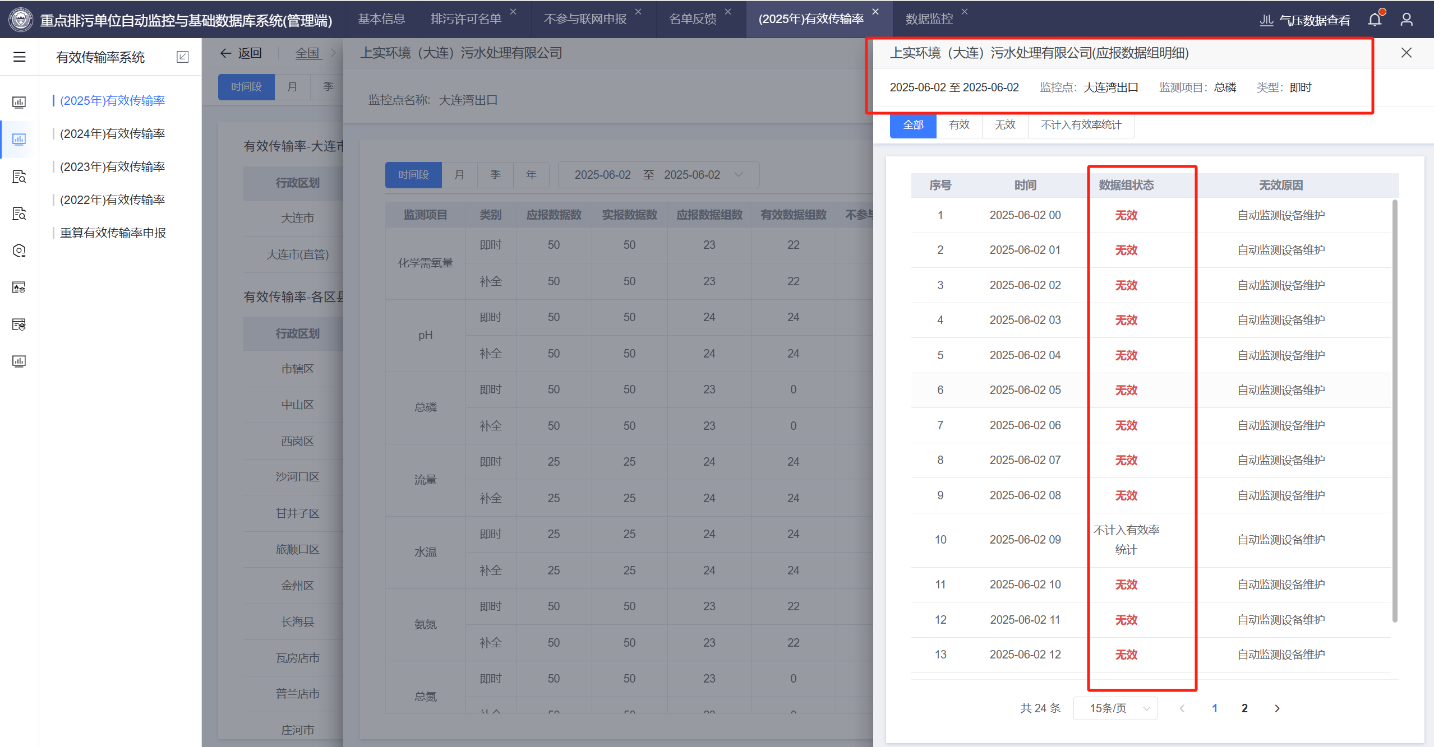The width and height of the screenshot is (1434, 747).
Task: Open the notification bell
Action: tap(1375, 20)
